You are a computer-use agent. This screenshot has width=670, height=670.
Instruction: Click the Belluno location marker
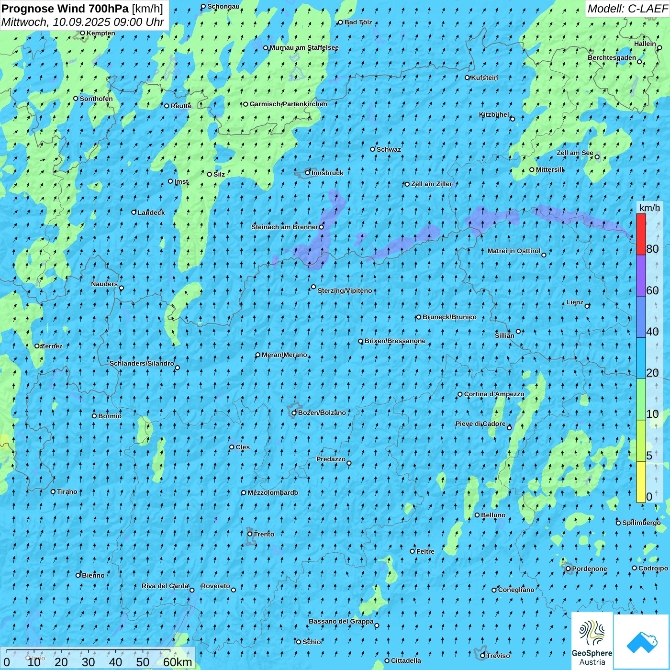pos(477,515)
